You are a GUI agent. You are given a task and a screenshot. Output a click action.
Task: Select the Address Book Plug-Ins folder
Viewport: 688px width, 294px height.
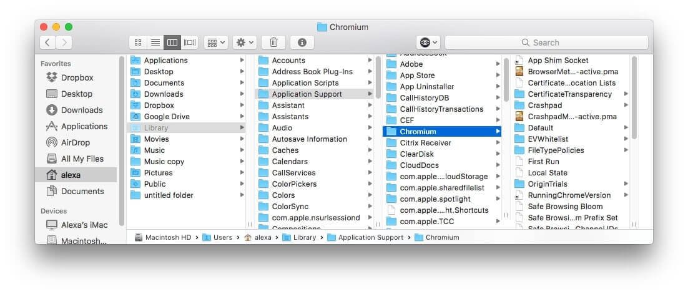point(314,72)
